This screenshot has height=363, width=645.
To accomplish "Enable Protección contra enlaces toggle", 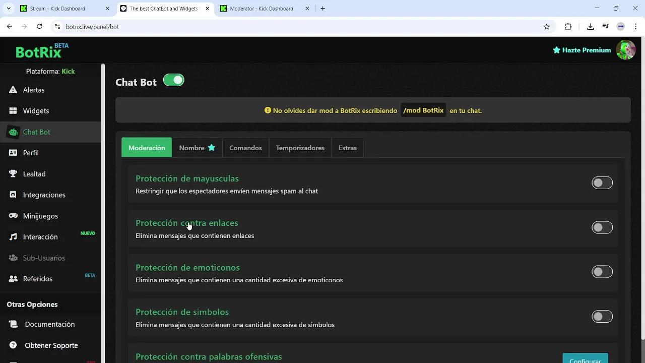I will tap(602, 227).
